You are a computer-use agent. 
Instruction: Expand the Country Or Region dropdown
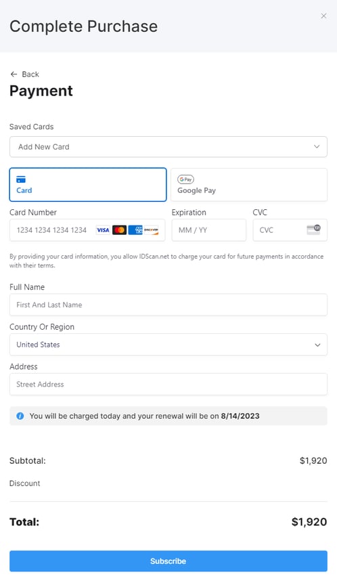168,345
